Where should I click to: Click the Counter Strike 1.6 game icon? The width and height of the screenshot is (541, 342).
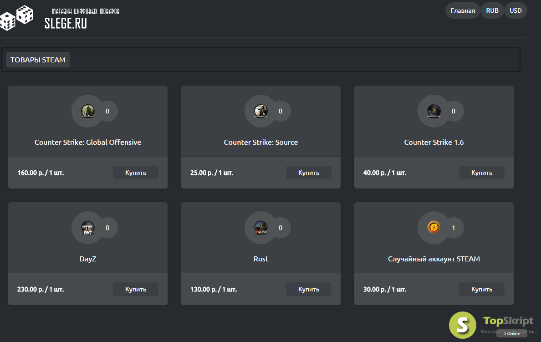tap(434, 111)
